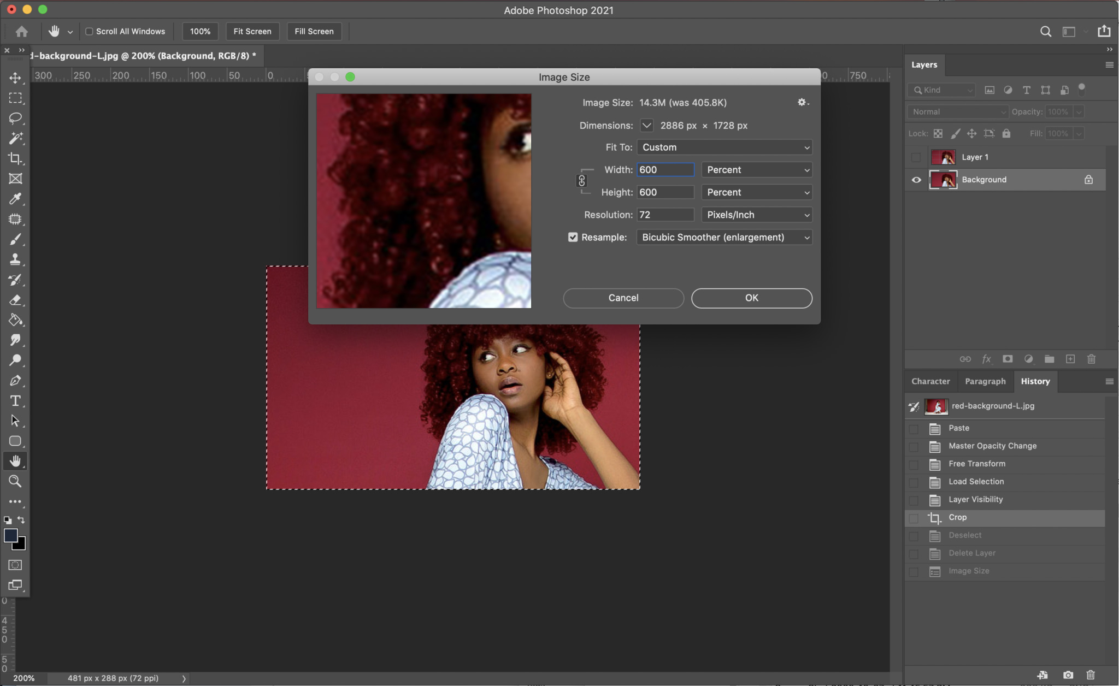Viewport: 1119px width, 686px height.
Task: Choose the Pen tool
Action: [15, 381]
